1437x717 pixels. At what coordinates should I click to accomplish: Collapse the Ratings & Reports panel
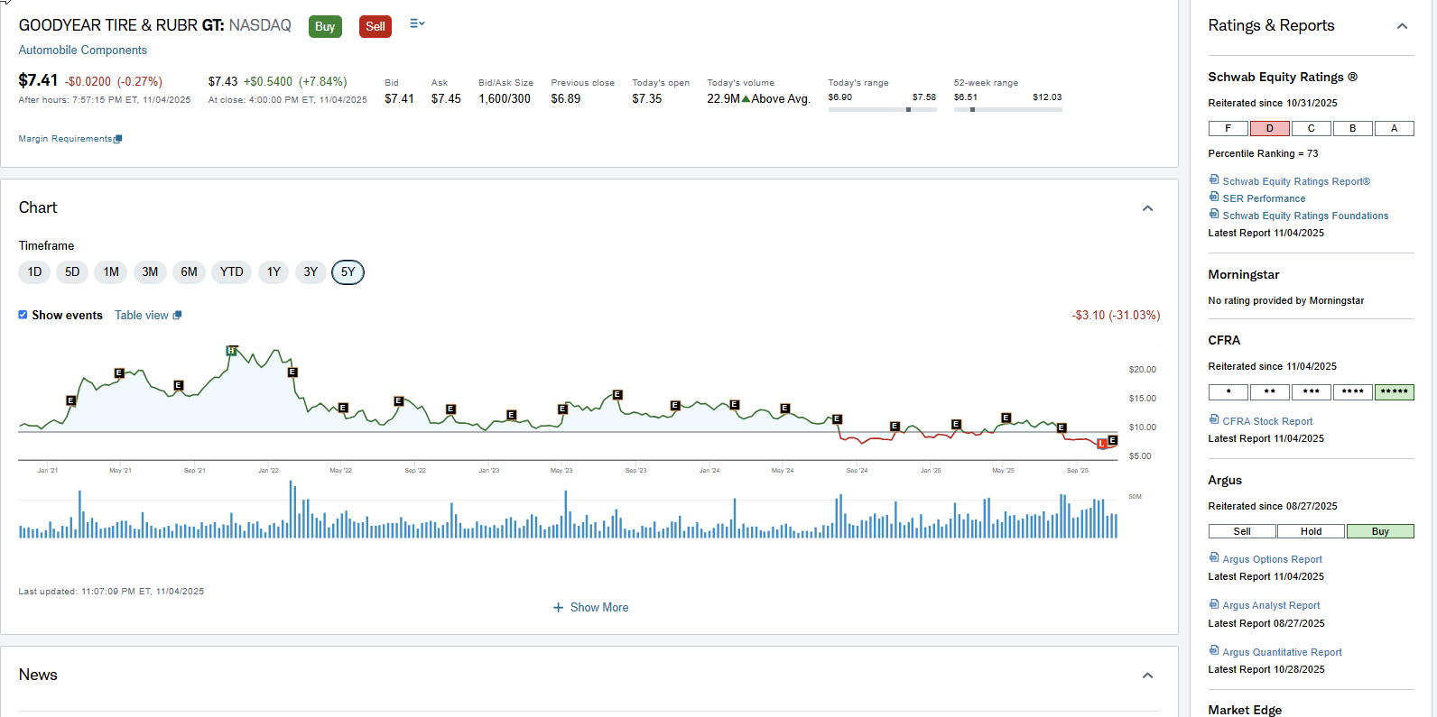point(1402,26)
